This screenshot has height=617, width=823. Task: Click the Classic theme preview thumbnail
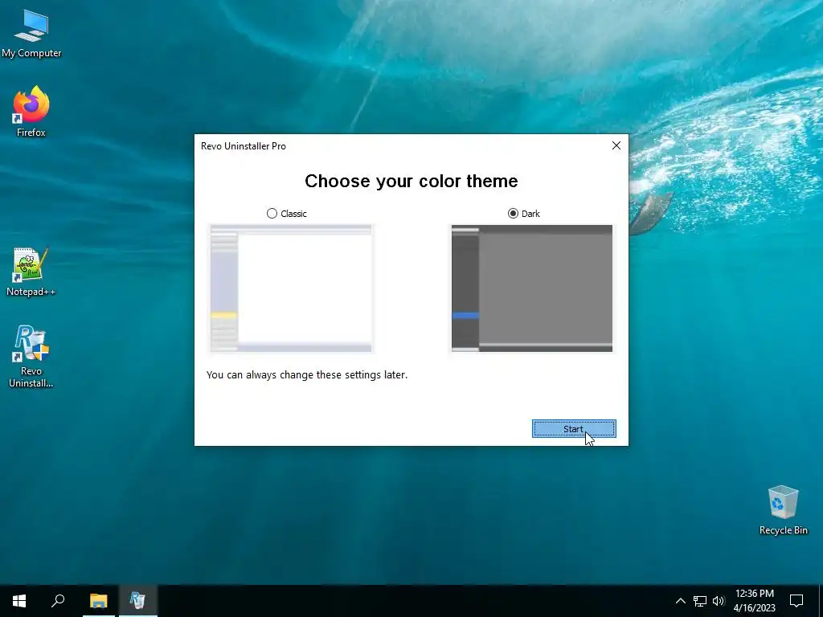coord(291,288)
